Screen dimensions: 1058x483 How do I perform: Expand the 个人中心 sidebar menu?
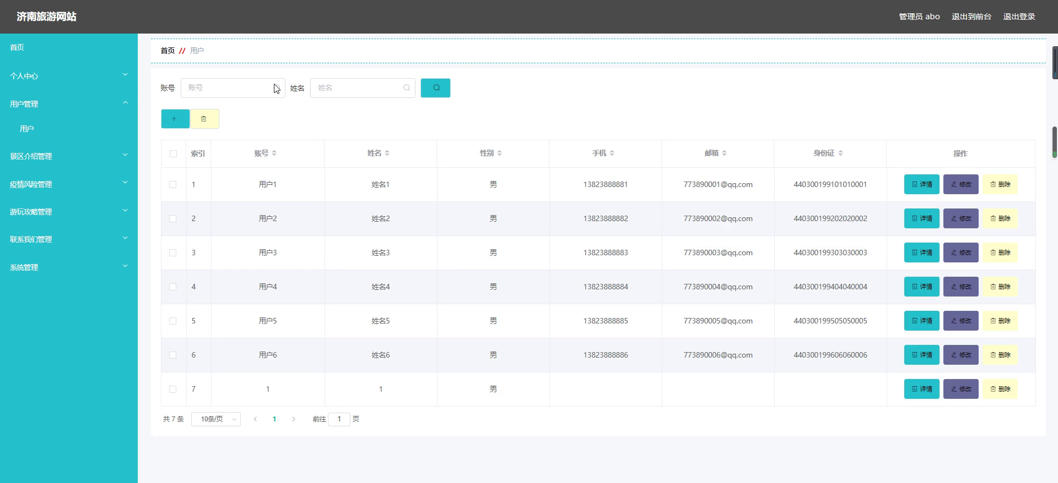pyautogui.click(x=69, y=76)
